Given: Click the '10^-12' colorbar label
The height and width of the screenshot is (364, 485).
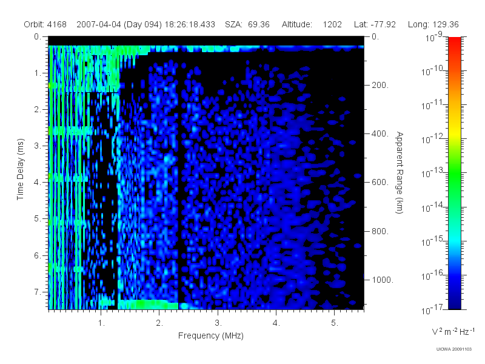Looking at the screenshot, I should (x=432, y=139).
